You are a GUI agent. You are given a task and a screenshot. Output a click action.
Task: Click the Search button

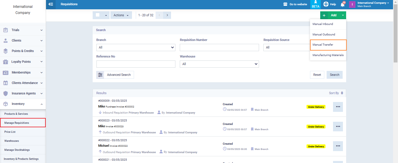tap(334, 75)
